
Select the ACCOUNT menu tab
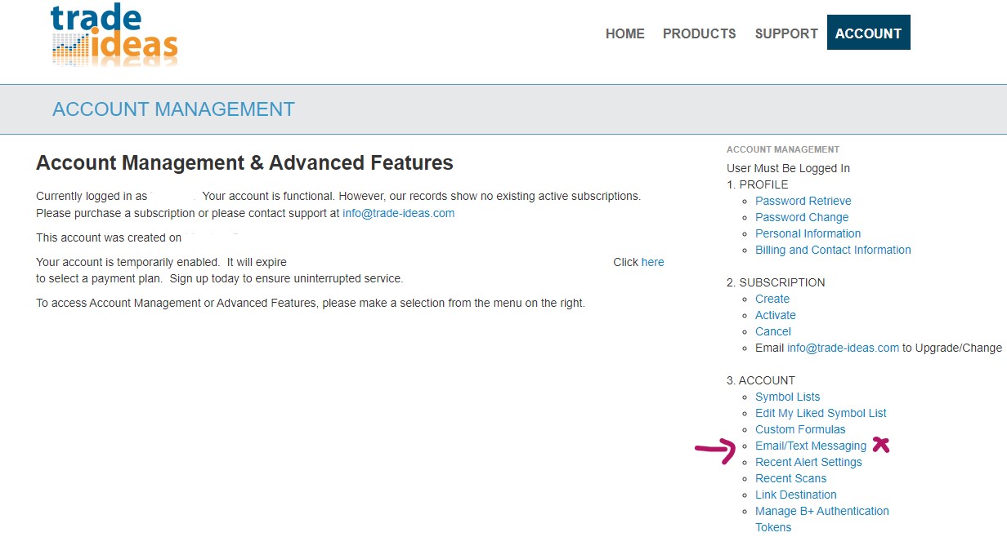click(x=869, y=33)
